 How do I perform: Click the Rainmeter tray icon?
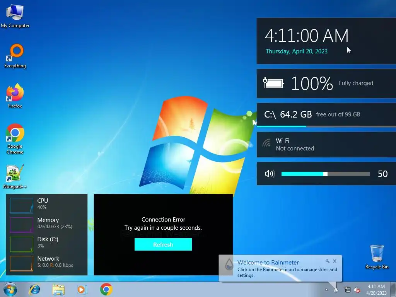pos(336,290)
